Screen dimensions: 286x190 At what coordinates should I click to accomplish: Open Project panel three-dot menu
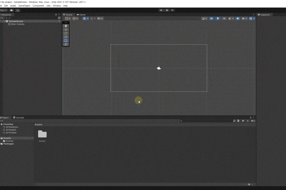pos(253,118)
